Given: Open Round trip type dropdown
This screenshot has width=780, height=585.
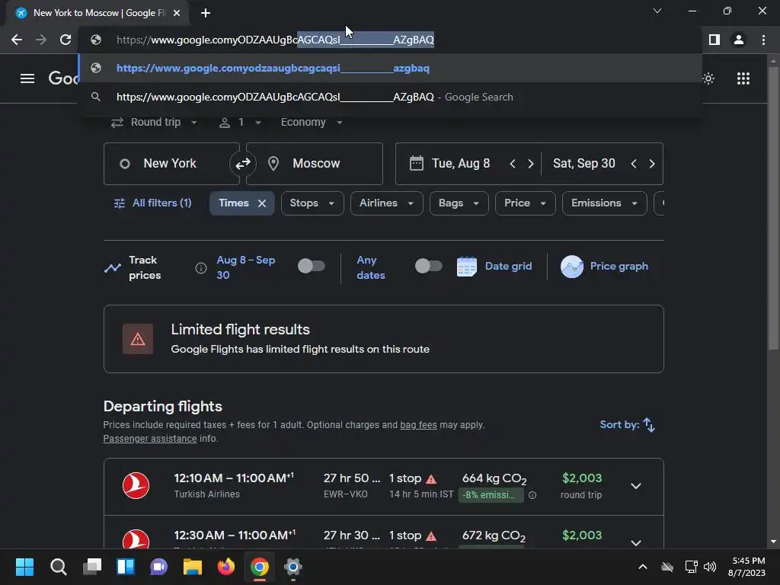Looking at the screenshot, I should [154, 123].
